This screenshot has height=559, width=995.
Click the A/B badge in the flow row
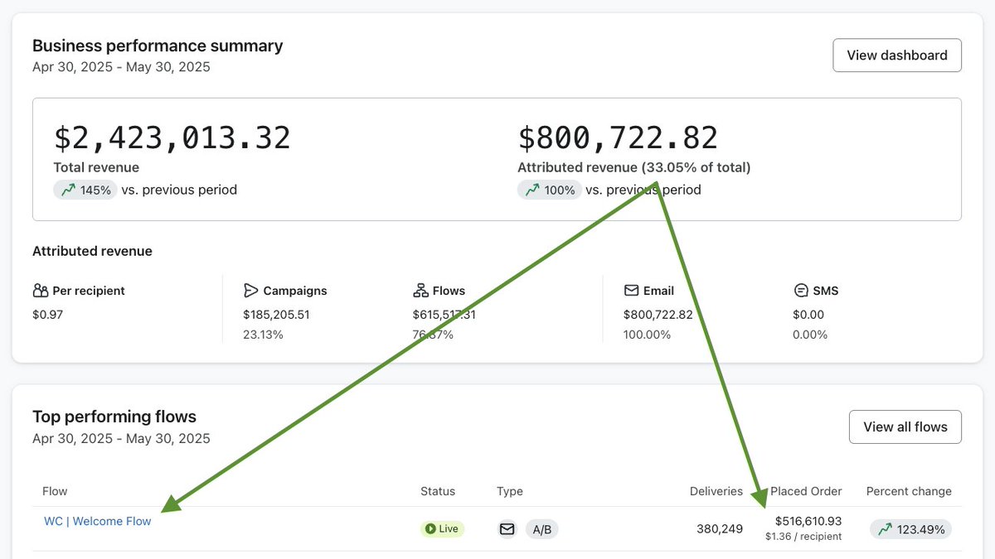coord(541,528)
